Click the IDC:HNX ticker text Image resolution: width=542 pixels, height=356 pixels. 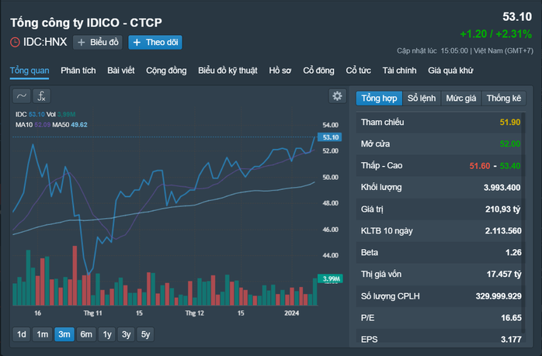coord(45,42)
